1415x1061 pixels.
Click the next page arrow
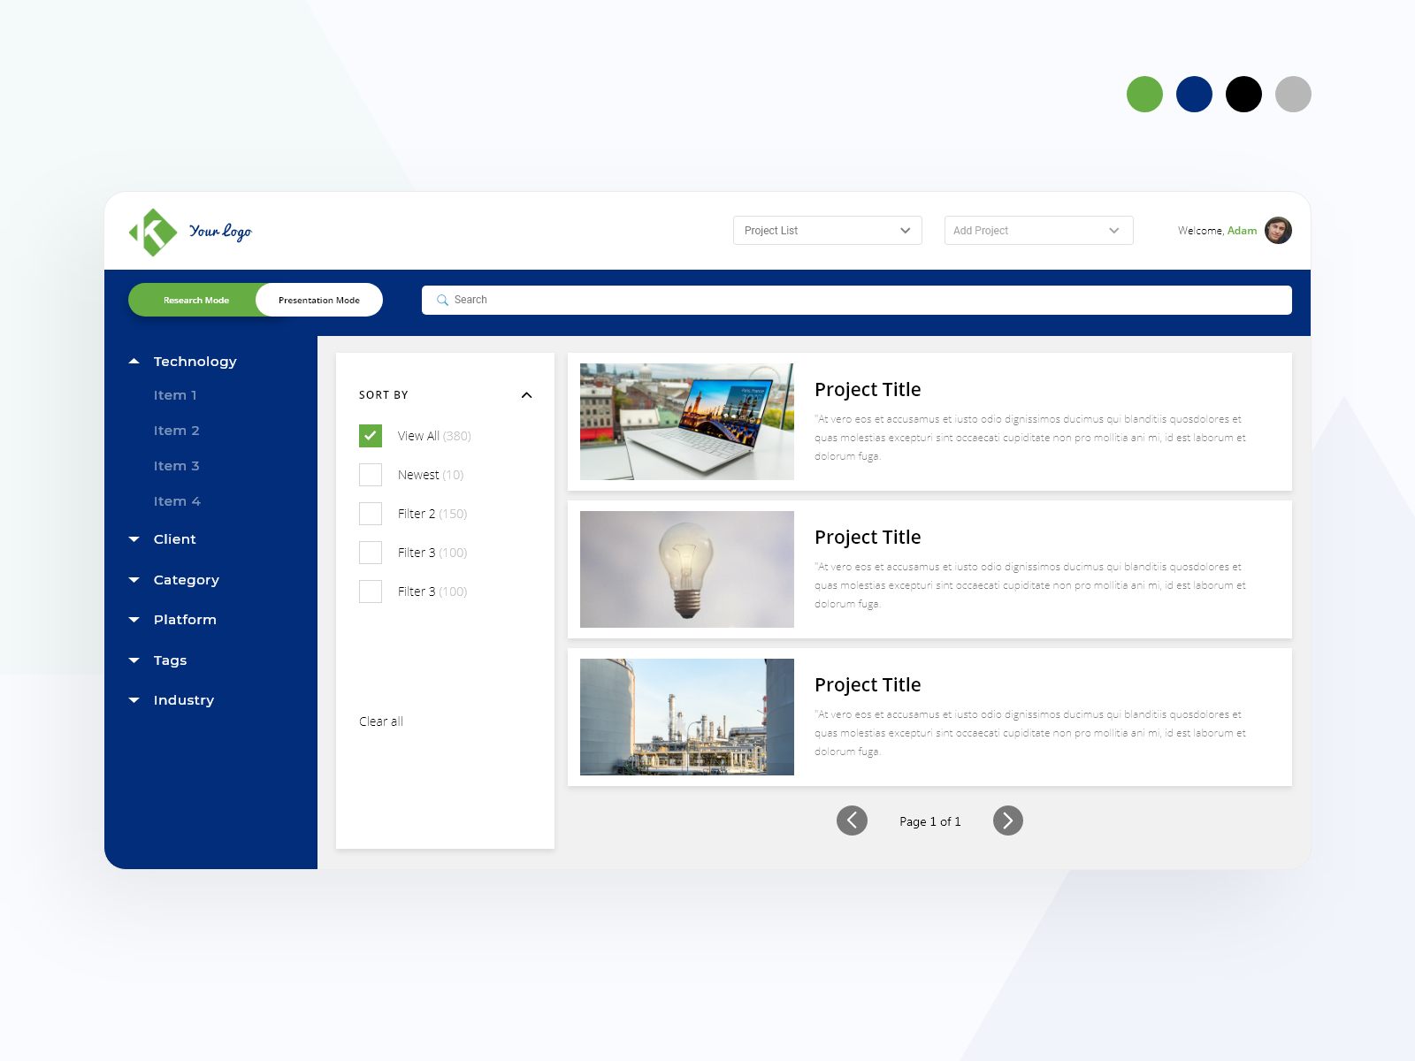pyautogui.click(x=1007, y=821)
